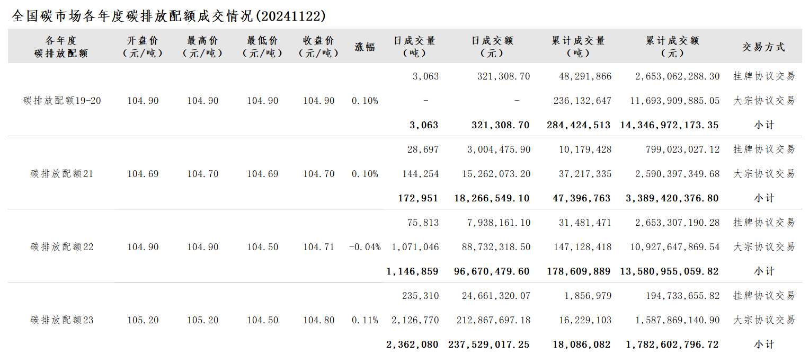Click the 累计成交额 column header
Viewport: 809px width, 353px height.
pyautogui.click(x=673, y=47)
